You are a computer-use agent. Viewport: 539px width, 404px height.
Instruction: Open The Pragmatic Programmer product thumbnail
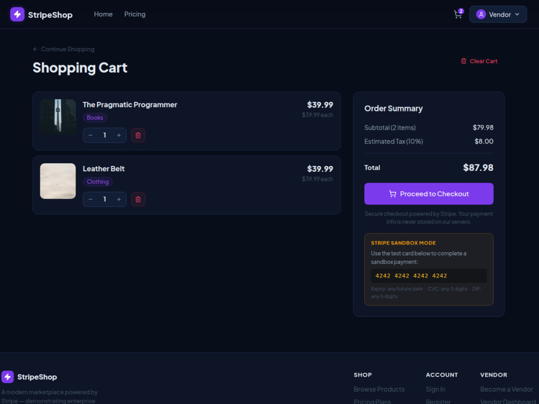58,117
